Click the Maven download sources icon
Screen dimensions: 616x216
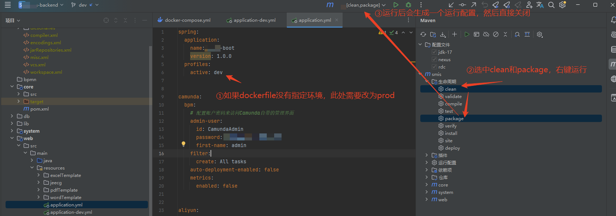pos(443,34)
